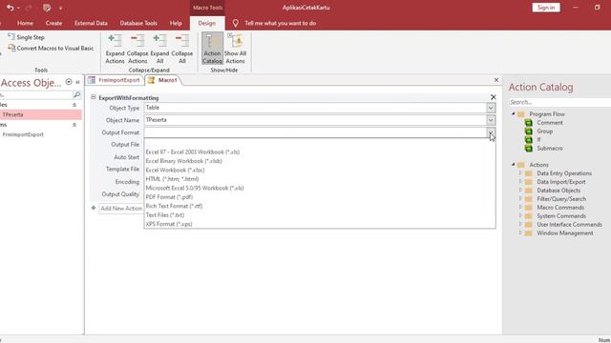The height and width of the screenshot is (343, 611).
Task: Toggle Show All Actions
Action: click(x=236, y=49)
